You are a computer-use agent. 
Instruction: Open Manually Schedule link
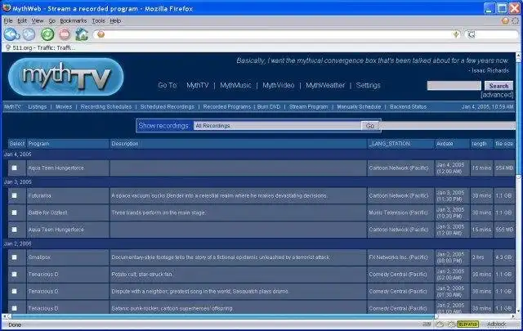coord(359,107)
